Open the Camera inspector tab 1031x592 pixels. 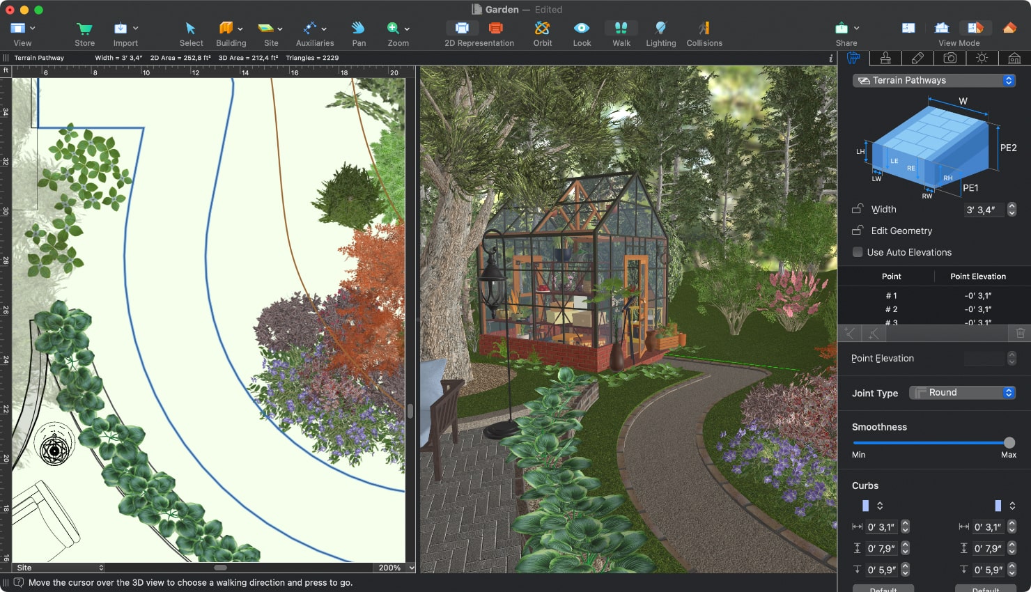[x=949, y=58]
